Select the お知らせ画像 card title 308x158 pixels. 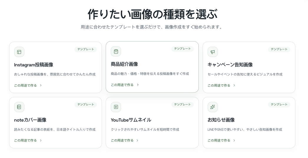pyautogui.click(x=221, y=120)
